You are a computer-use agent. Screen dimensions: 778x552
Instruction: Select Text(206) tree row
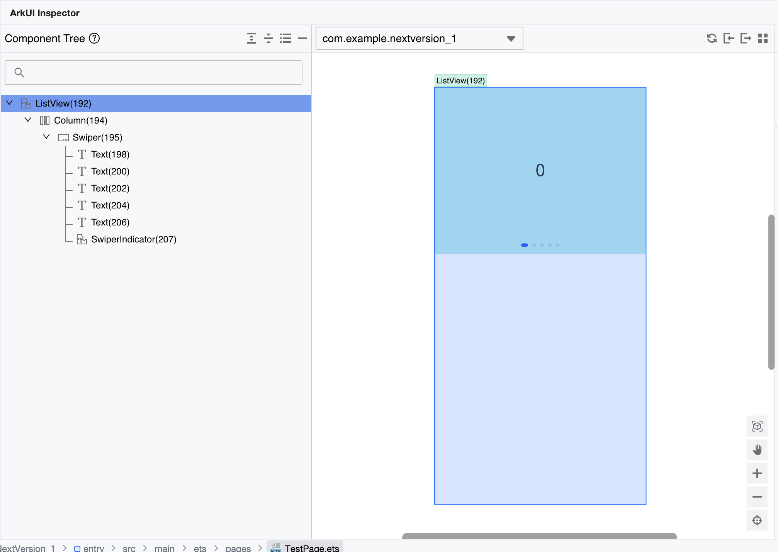[156, 222]
